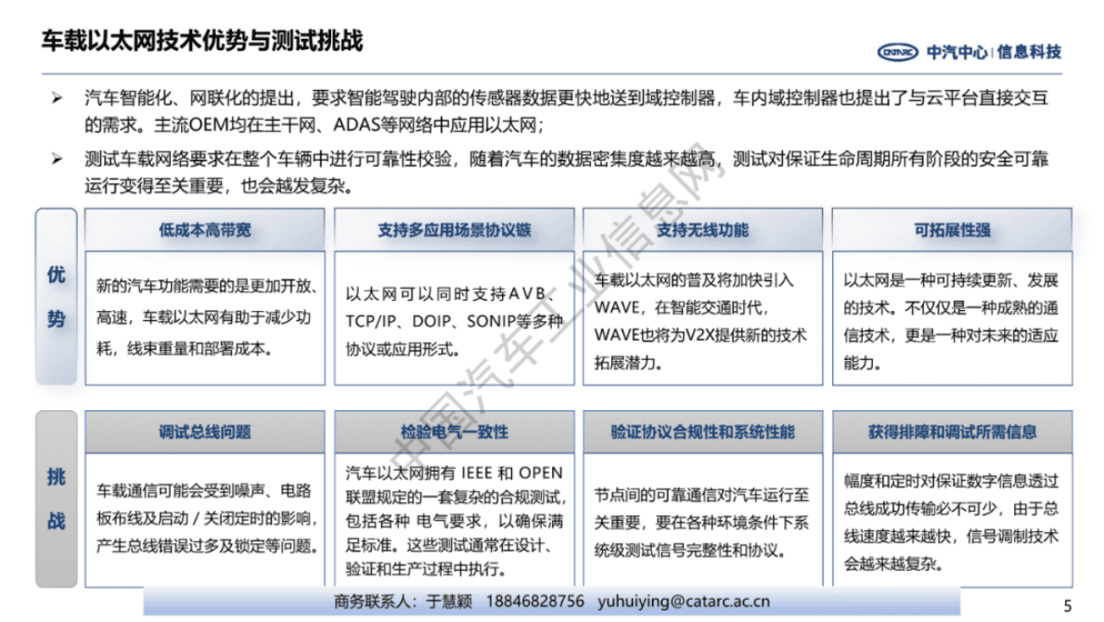Click the slide title 车载以太网技术优势与测试挑战
This screenshot has width=1104, height=622.
pyautogui.click(x=201, y=39)
